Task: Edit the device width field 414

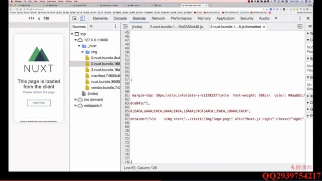Action: [31, 18]
